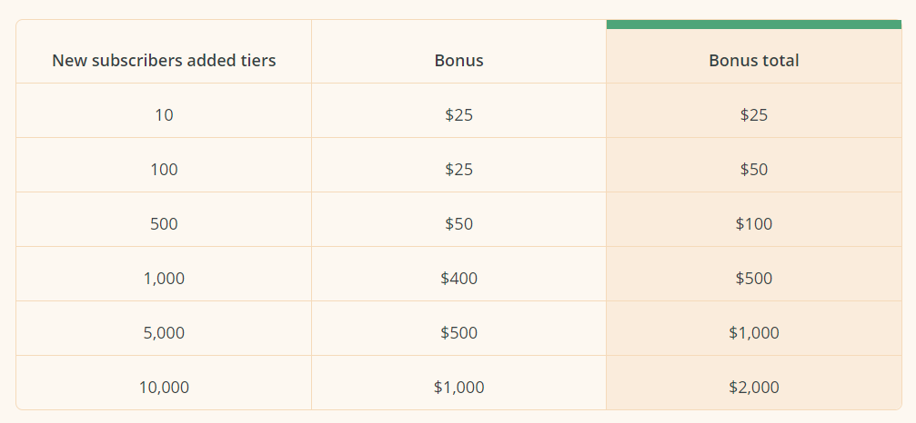This screenshot has width=916, height=423.
Task: Select the 100 subscribers tier cell
Action: tap(164, 170)
